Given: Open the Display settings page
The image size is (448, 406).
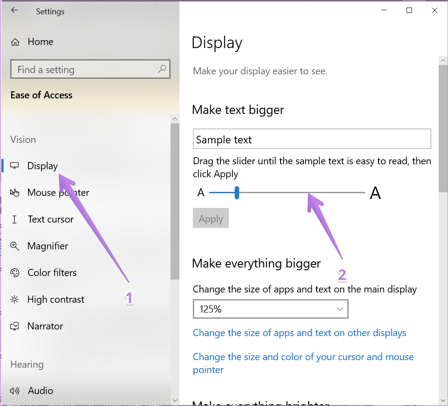Looking at the screenshot, I should click(x=42, y=166).
